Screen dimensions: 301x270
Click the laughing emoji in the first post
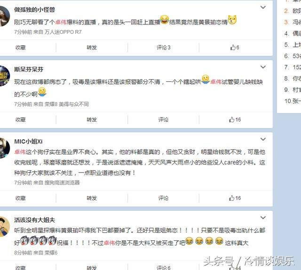[x=164, y=20]
